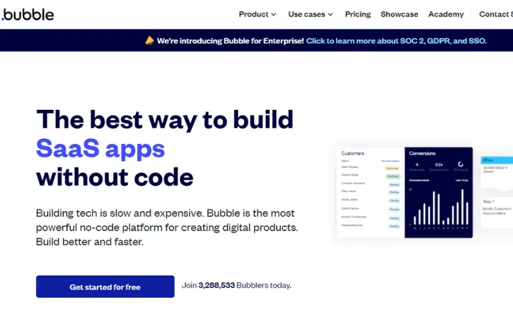513x321 pixels.
Task: Open the Showcase page
Action: point(399,14)
